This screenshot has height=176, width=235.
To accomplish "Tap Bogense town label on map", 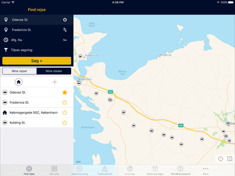I will (166, 55).
